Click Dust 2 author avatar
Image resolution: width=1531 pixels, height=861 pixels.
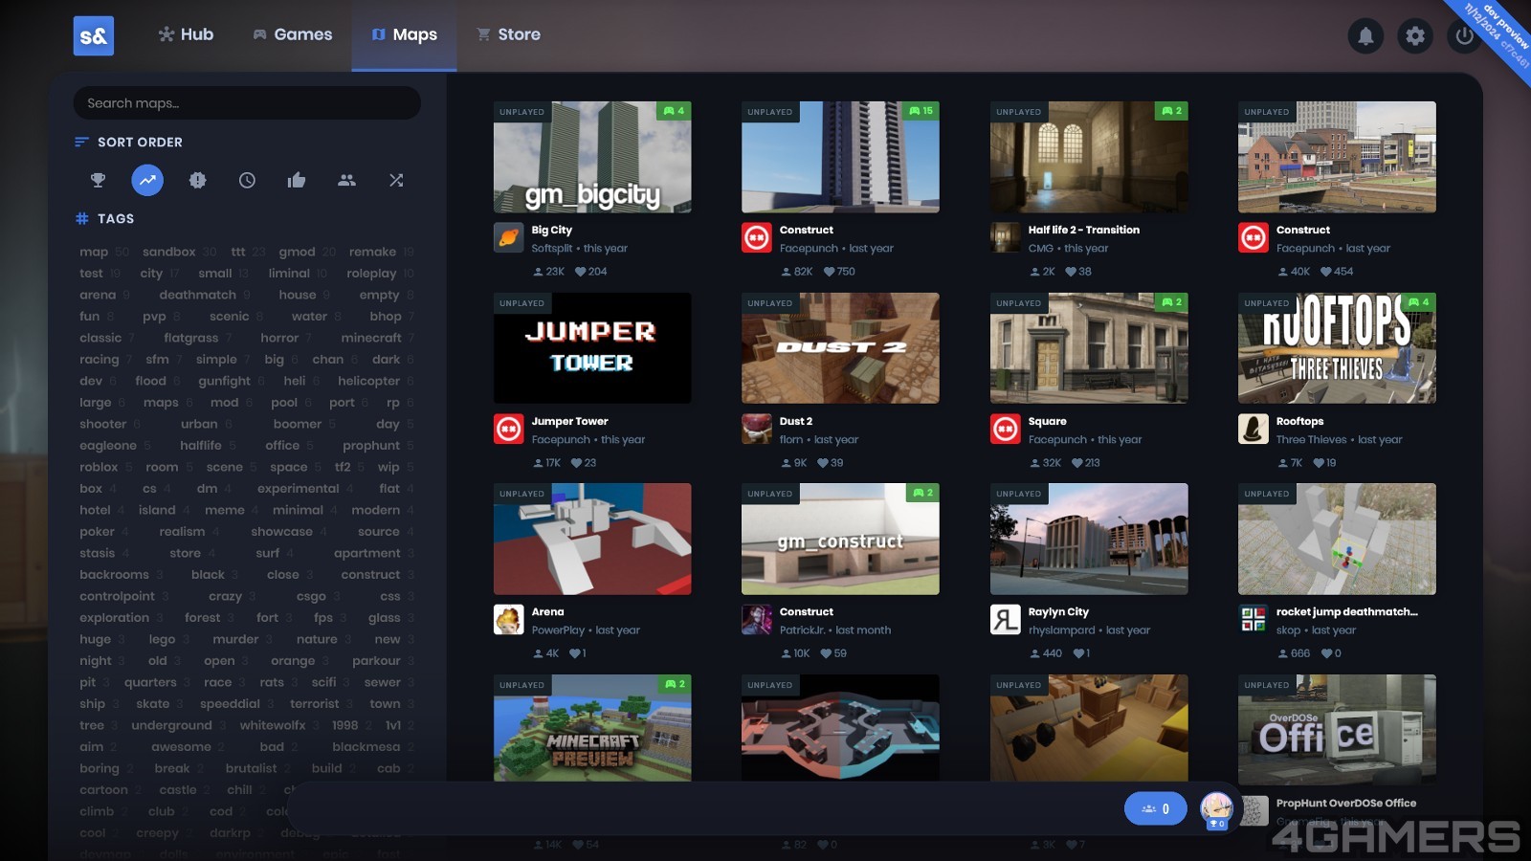tap(757, 429)
